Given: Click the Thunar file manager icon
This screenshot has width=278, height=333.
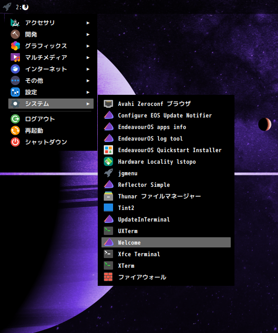Looking at the screenshot, I should (108, 196).
